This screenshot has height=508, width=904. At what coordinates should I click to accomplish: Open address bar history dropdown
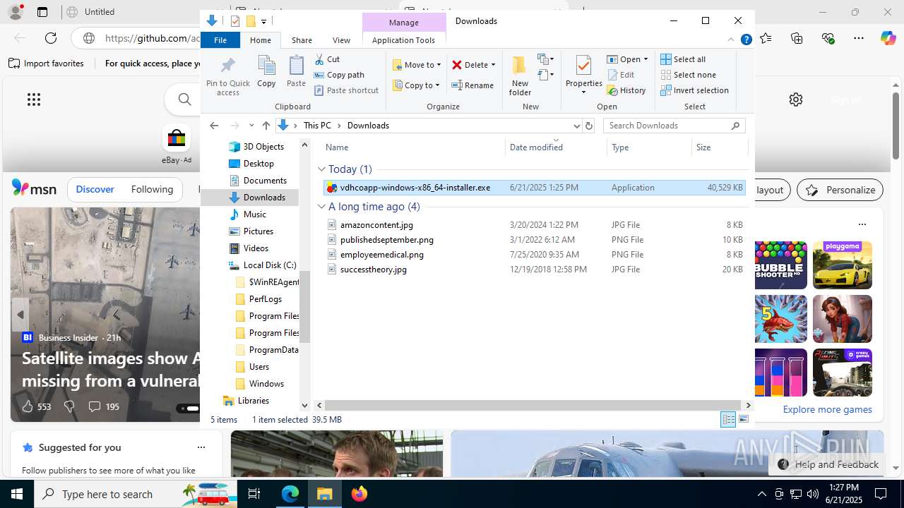(576, 126)
